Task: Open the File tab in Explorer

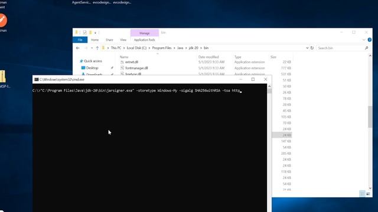Action: click(x=80, y=39)
